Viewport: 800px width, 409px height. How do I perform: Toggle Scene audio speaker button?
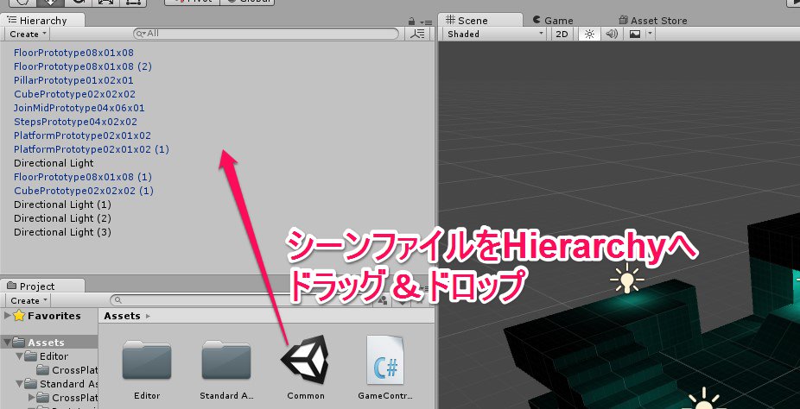(611, 35)
